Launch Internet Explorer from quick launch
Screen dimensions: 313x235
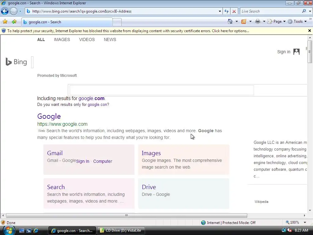coord(36,230)
